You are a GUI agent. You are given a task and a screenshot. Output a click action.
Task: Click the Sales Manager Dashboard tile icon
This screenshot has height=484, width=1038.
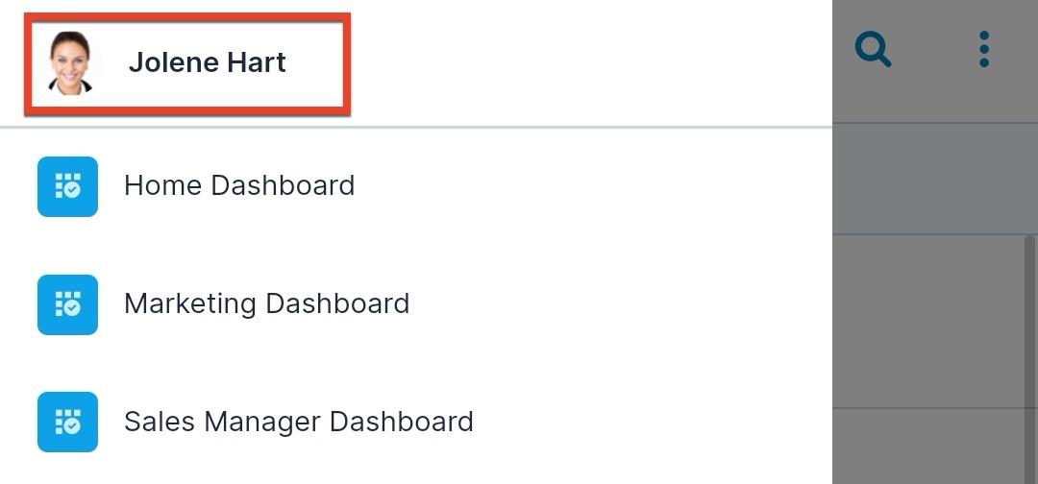pyautogui.click(x=67, y=422)
